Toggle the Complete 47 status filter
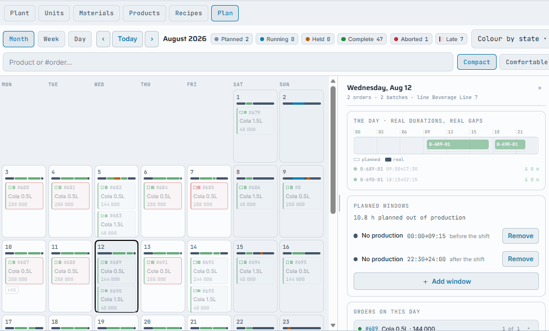Image resolution: width=549 pixels, height=331 pixels. pyautogui.click(x=362, y=39)
